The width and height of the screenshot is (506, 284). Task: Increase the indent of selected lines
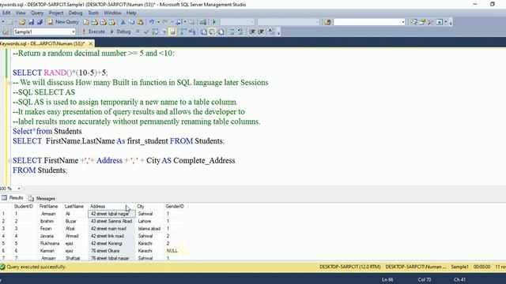(261, 32)
